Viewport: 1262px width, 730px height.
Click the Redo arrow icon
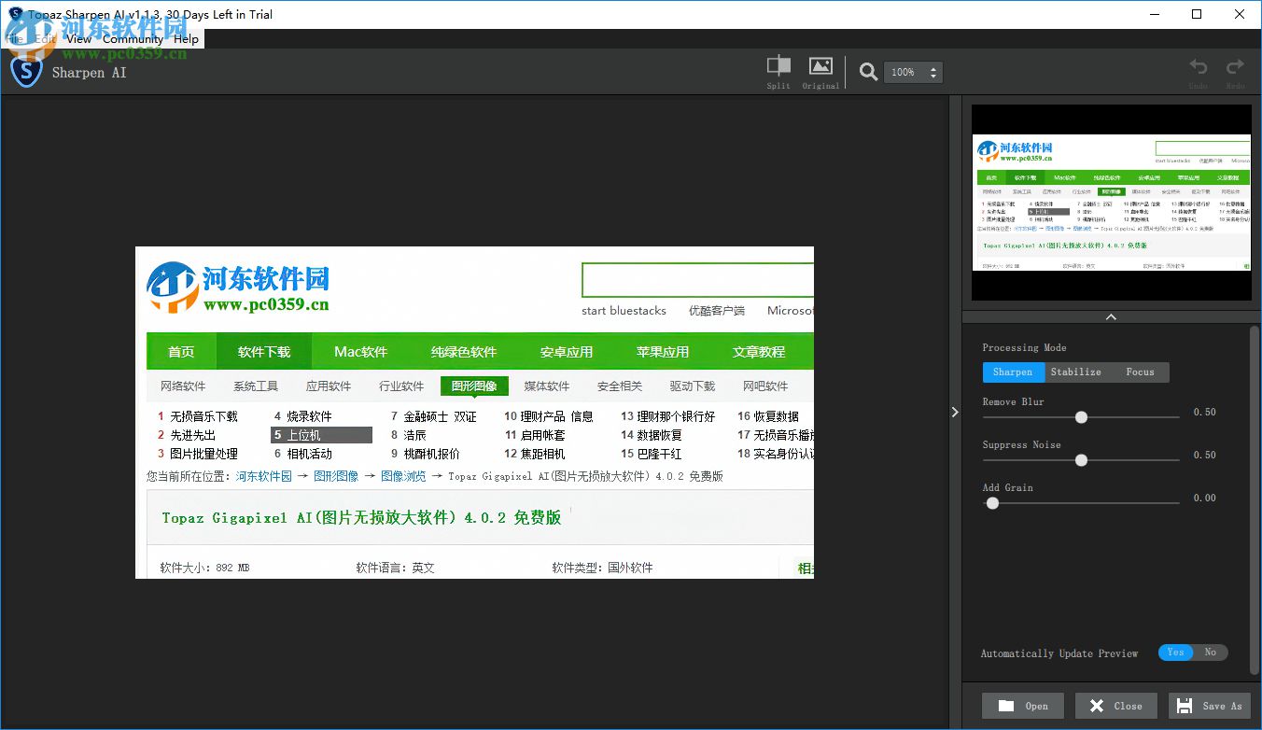pyautogui.click(x=1235, y=67)
